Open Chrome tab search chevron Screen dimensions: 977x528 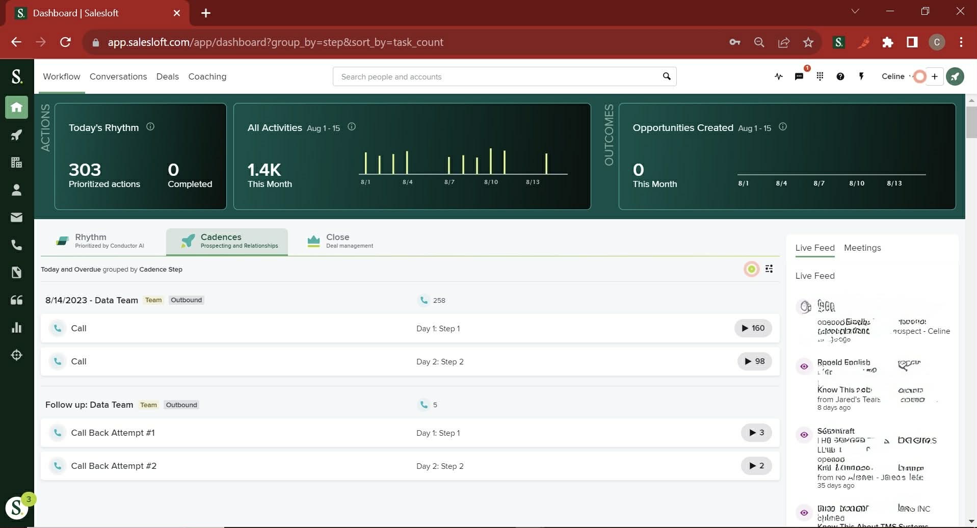pyautogui.click(x=855, y=11)
